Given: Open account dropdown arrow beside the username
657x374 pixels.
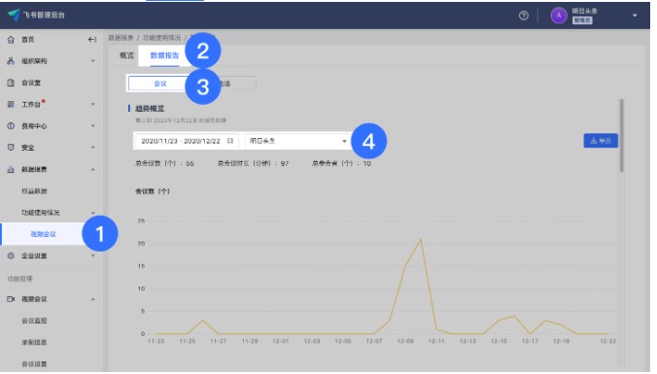Looking at the screenshot, I should click(635, 16).
